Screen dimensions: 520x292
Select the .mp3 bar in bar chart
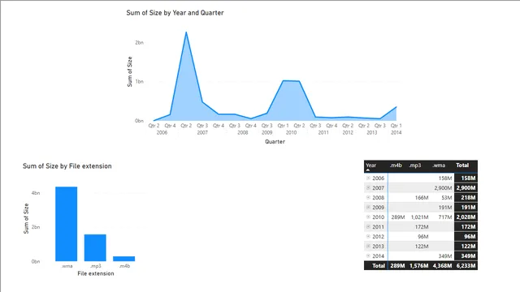(95, 247)
